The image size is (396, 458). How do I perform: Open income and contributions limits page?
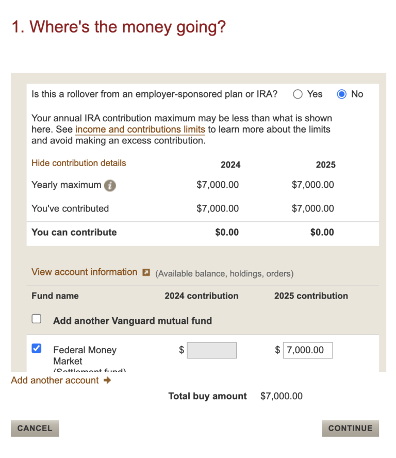click(140, 129)
